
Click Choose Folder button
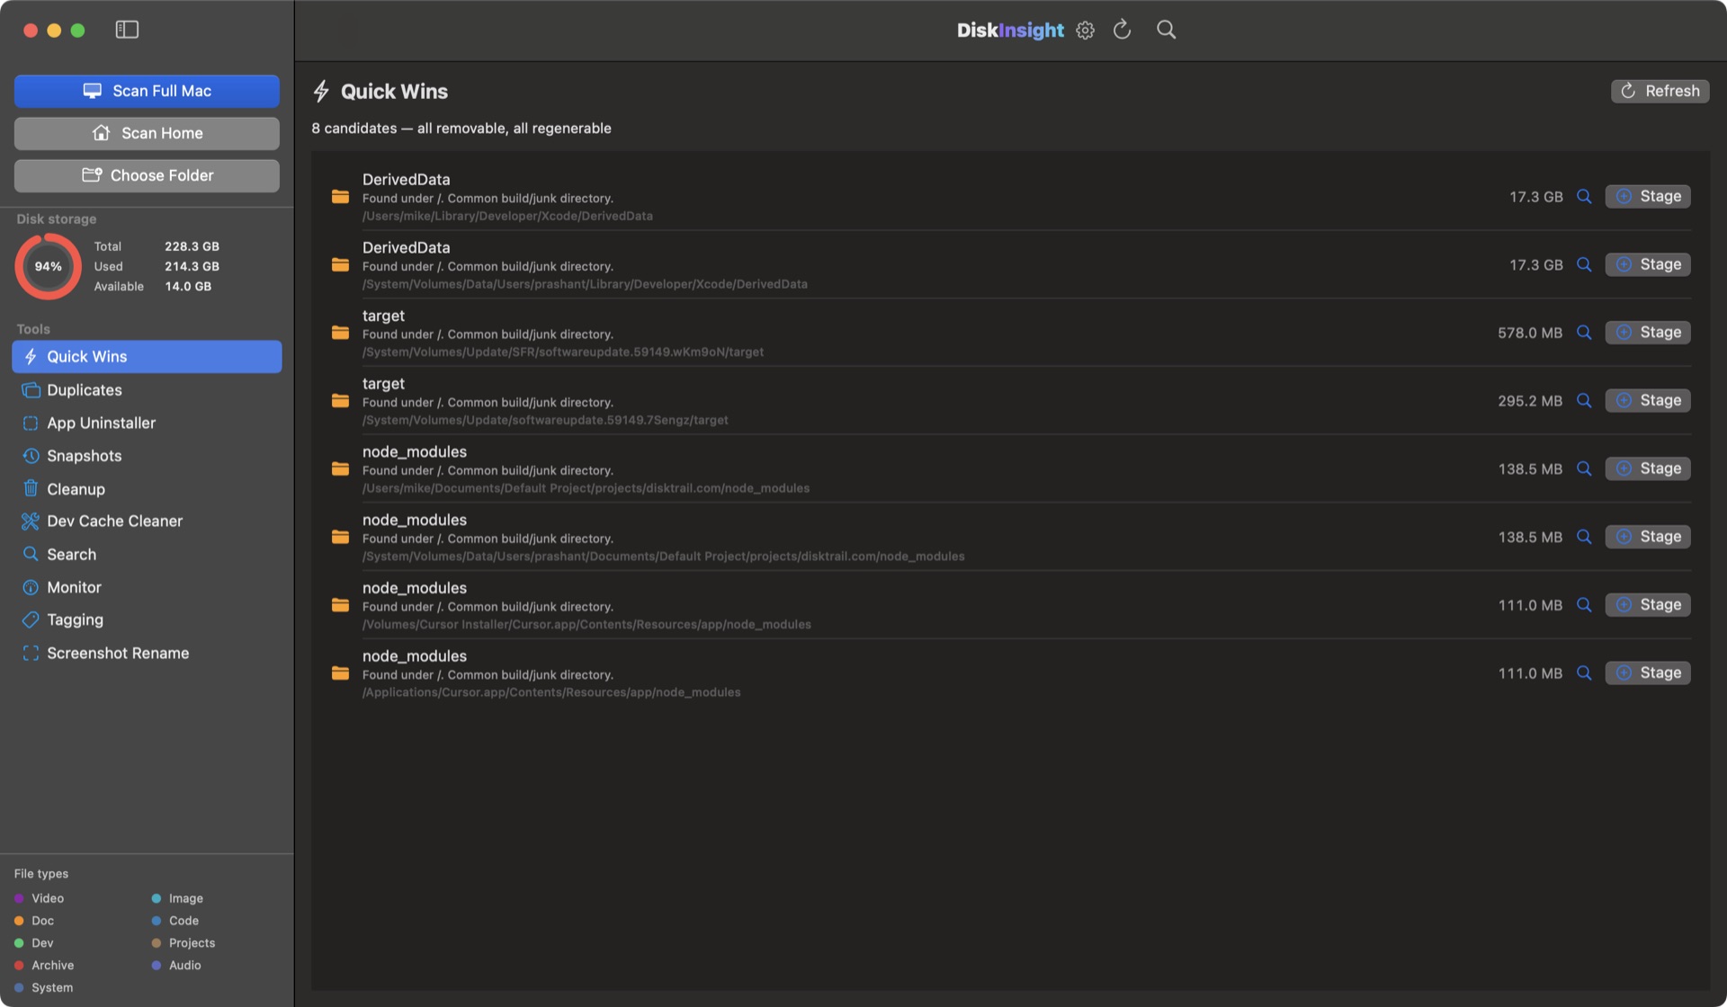tap(147, 175)
